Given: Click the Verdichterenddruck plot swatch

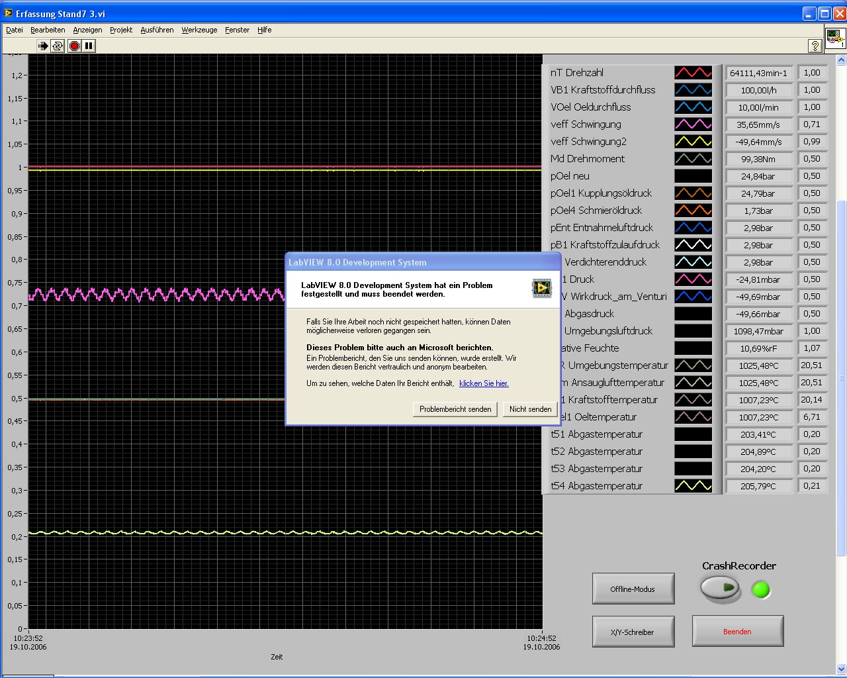Looking at the screenshot, I should 693,262.
